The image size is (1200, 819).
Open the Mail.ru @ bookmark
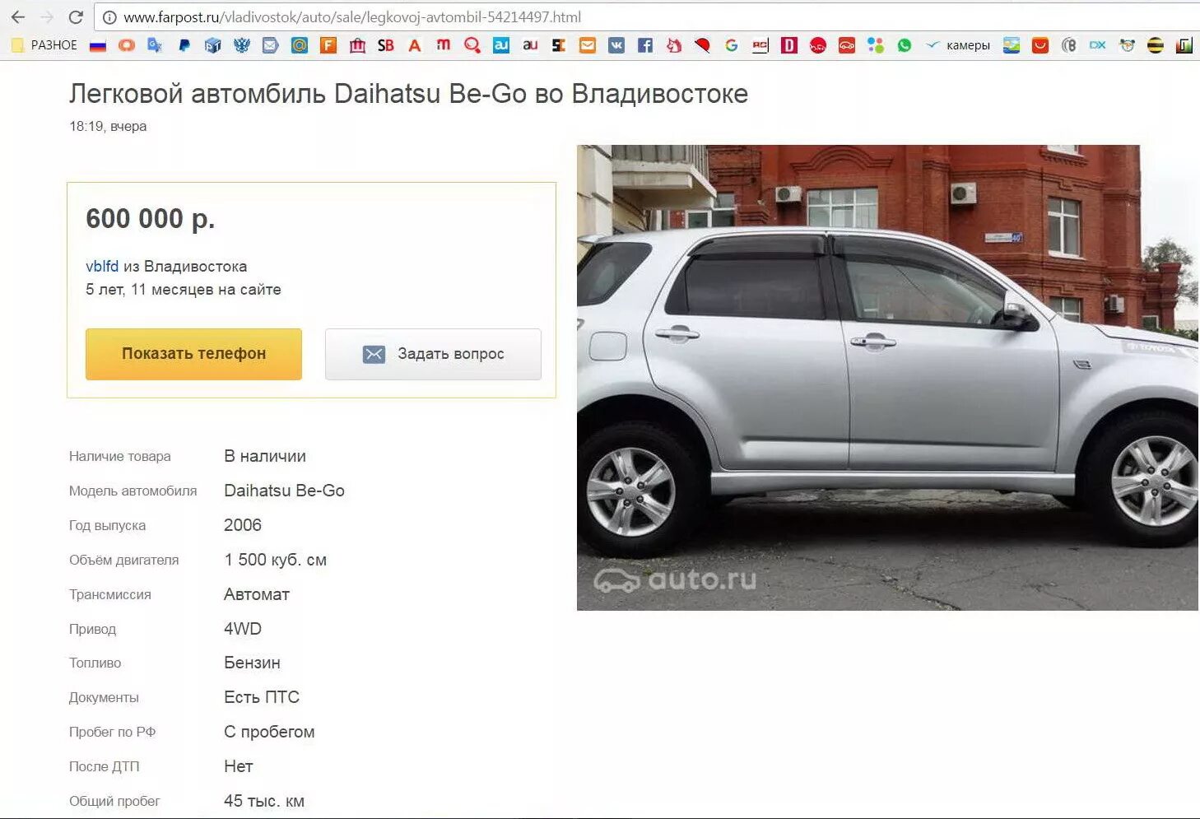tap(300, 45)
